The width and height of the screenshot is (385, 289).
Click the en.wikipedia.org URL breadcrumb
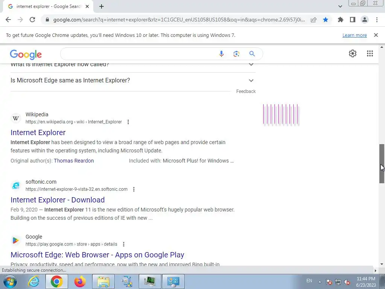point(73,122)
